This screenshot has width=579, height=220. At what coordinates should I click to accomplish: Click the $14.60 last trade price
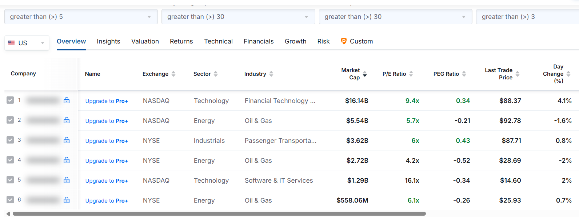tap(510, 180)
